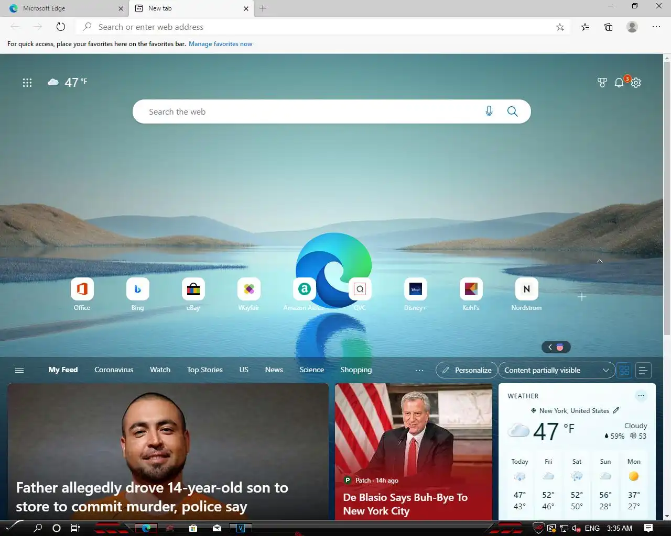Viewport: 671px width, 536px height.
Task: Click the page vertical scrollbar thumb
Action: [667, 198]
